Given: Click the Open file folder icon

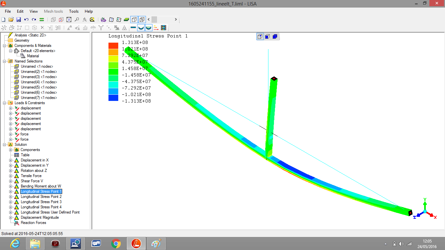Looking at the screenshot, I should (11, 20).
